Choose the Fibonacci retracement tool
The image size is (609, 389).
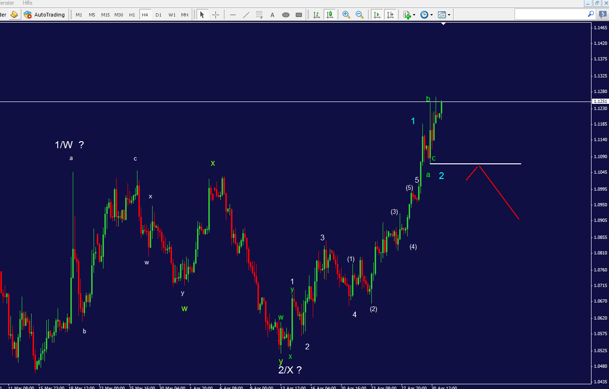[259, 15]
